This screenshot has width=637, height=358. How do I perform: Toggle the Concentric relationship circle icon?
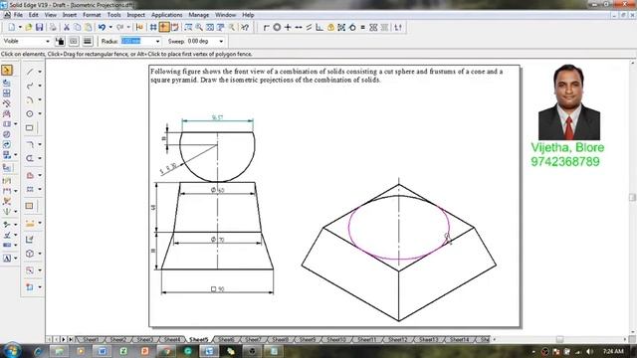tap(277, 27)
